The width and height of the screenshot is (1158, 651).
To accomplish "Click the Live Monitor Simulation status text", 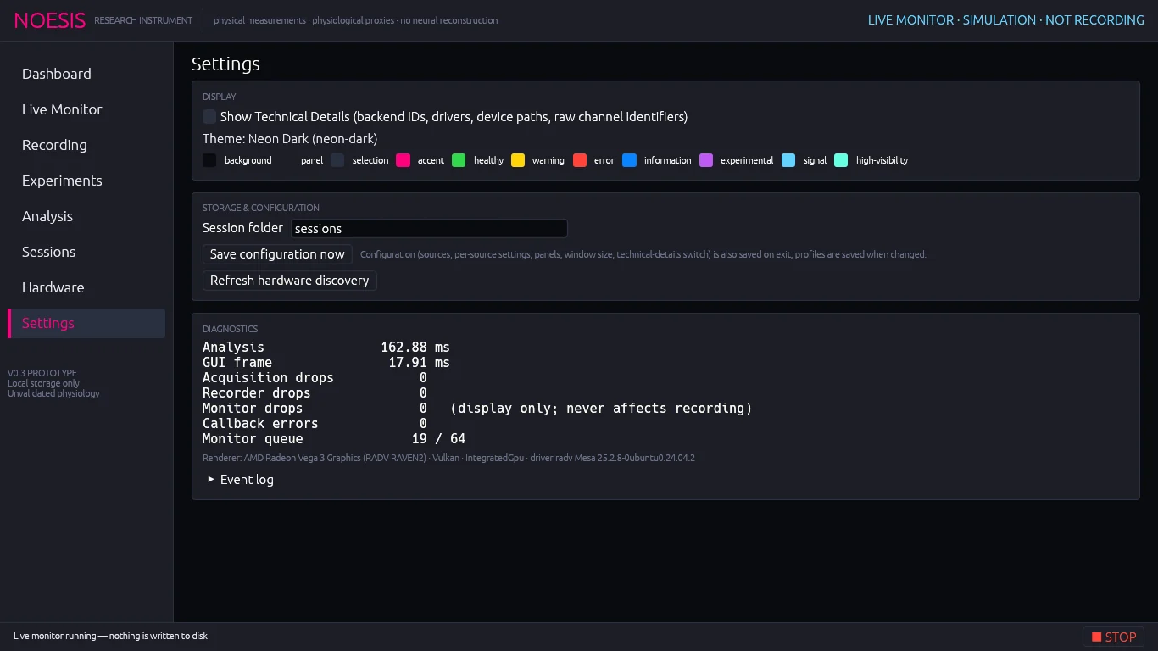I will [1005, 20].
